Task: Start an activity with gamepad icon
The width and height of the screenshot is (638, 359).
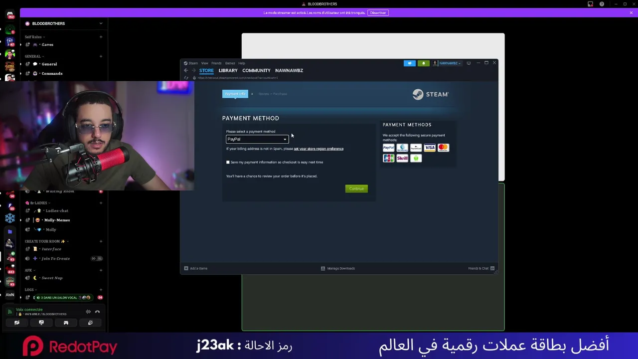Action: click(x=66, y=323)
